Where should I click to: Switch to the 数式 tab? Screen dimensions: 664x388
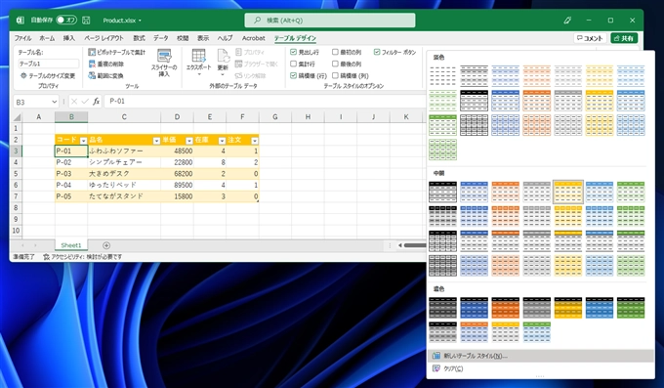tap(139, 38)
